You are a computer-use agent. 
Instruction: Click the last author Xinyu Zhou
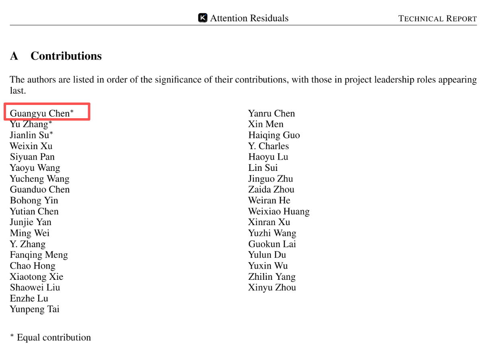[272, 287]
